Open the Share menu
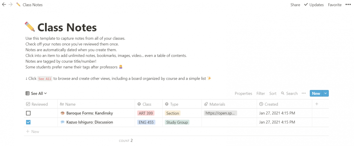The height and width of the screenshot is (146, 354). (295, 5)
